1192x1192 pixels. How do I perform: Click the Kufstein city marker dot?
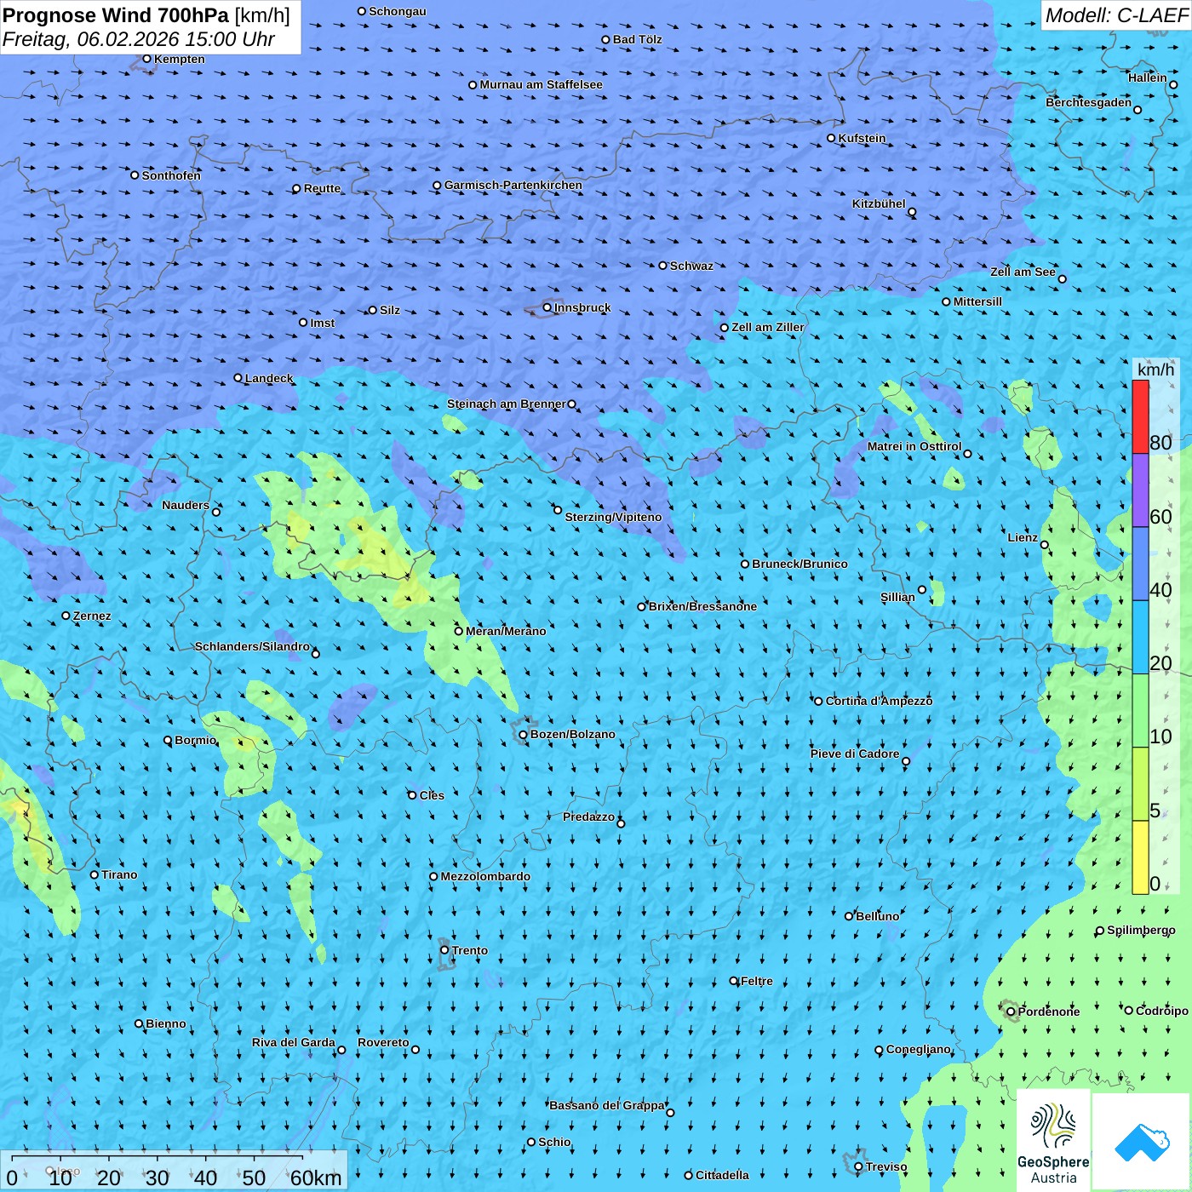[x=831, y=138]
